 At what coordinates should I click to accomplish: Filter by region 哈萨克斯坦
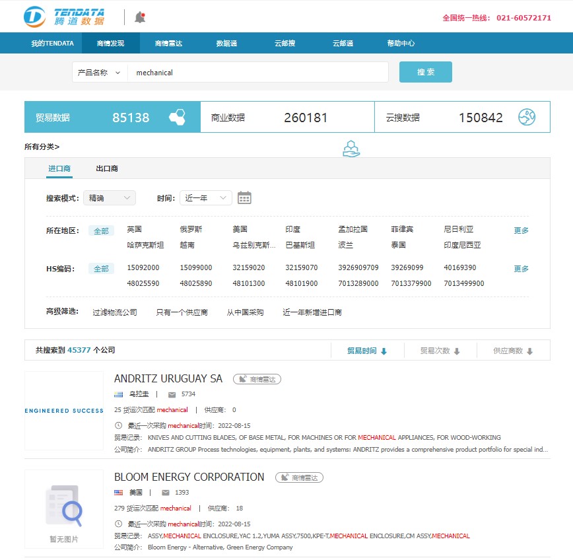point(145,245)
